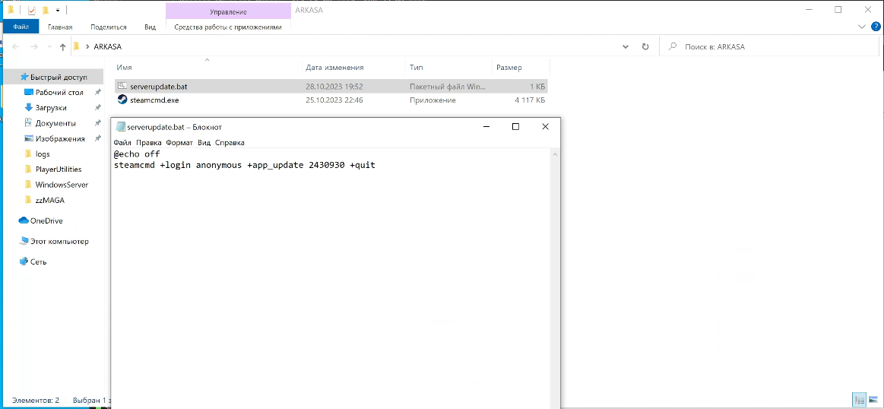The height and width of the screenshot is (409, 884).
Task: Select steamcmd.exe Steam icon
Action: 122,100
